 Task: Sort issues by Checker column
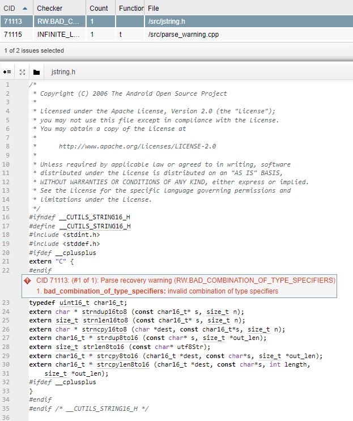(50, 8)
